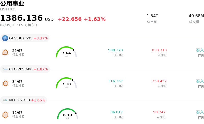Click the hexagon rank icon beside 34/67
204x124 pixels.
coord(5,83)
